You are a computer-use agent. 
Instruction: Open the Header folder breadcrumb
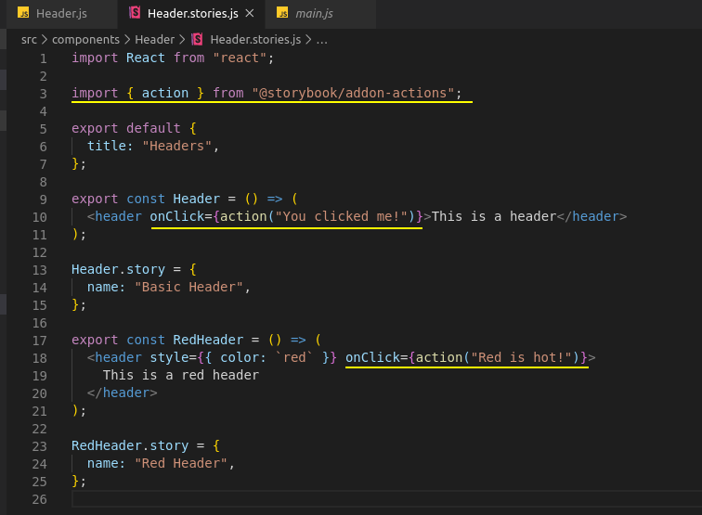pos(154,40)
